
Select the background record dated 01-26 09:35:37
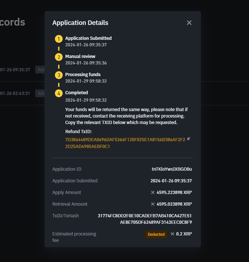[x=15, y=70]
